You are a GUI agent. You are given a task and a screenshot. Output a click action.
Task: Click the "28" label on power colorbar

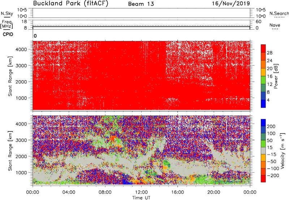coord(269,53)
